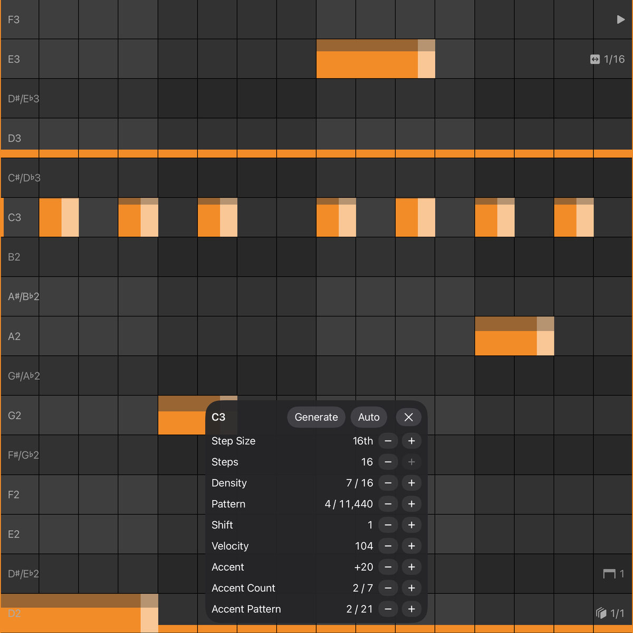Click the Accent Pattern value 2 / 21
The height and width of the screenshot is (633, 633).
[359, 609]
